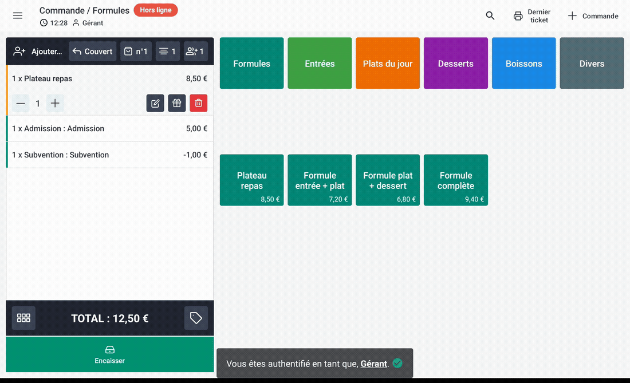Add Formule entrée + plat tile
Image resolution: width=630 pixels, height=383 pixels.
(x=320, y=180)
